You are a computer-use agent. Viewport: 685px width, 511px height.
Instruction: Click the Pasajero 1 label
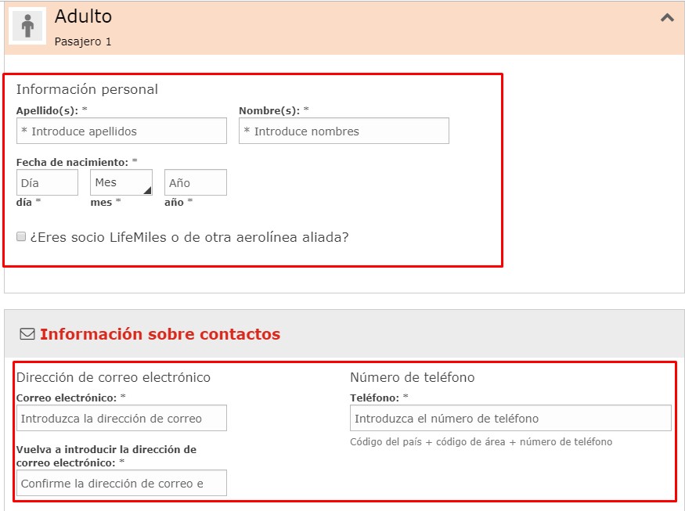pos(82,41)
